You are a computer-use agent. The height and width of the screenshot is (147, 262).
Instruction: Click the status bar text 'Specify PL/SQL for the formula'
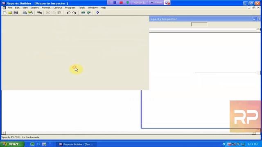coord(20,137)
